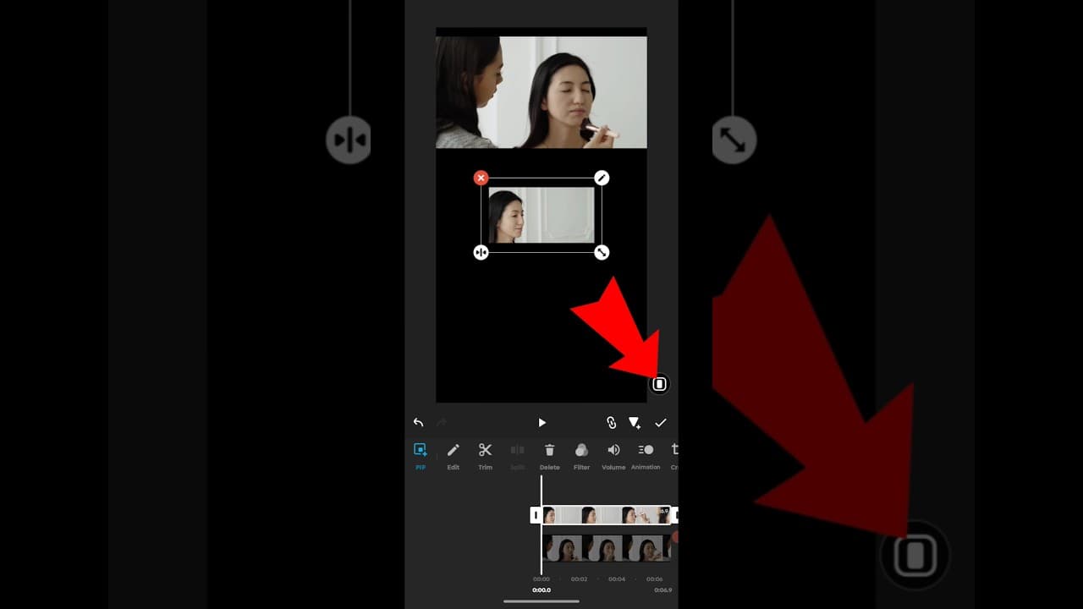This screenshot has height=609, width=1083.
Task: Open the Filter tool
Action: point(581,455)
